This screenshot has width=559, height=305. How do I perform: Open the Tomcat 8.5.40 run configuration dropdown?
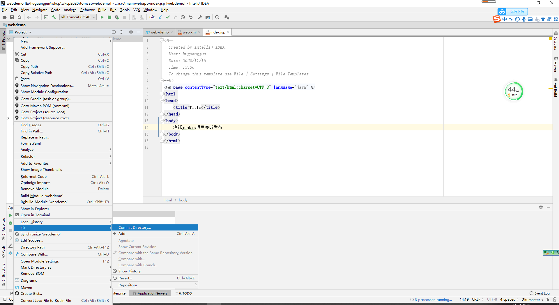(78, 17)
